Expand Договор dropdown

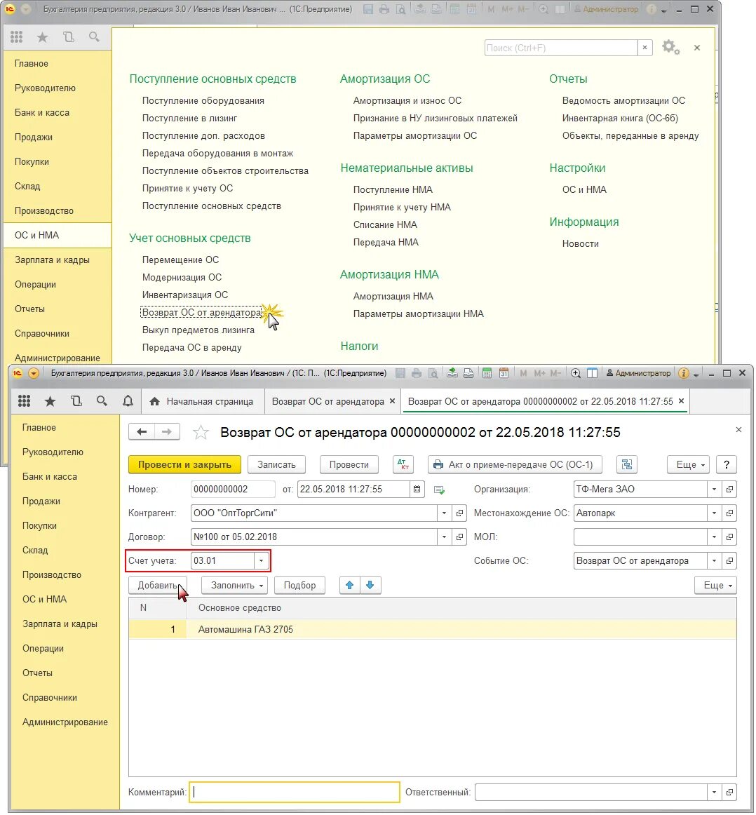click(x=444, y=537)
